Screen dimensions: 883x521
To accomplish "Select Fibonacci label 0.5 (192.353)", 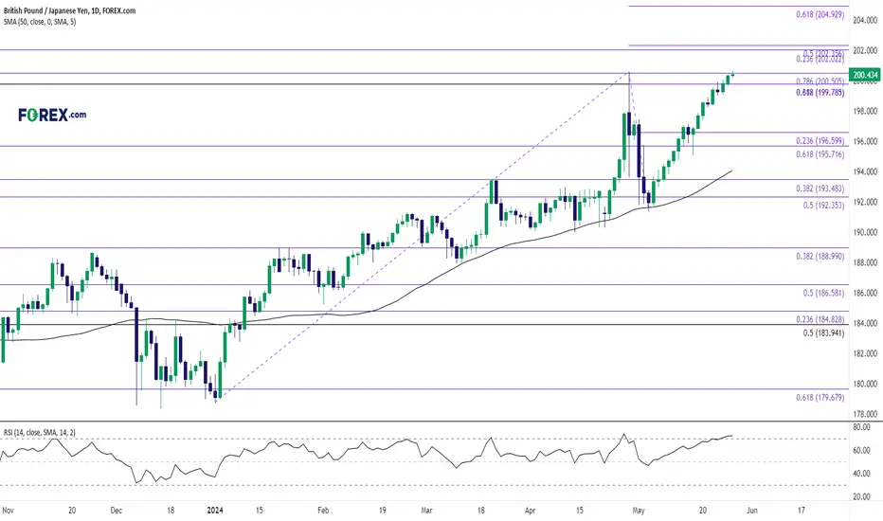I will [823, 206].
